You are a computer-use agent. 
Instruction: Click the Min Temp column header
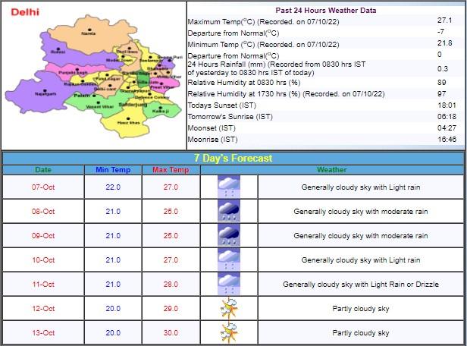tap(113, 170)
